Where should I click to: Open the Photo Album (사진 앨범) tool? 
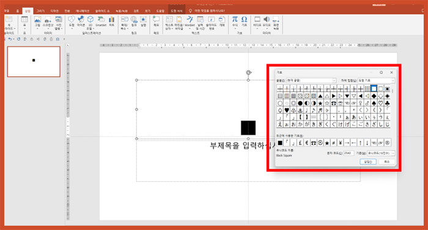[59, 23]
